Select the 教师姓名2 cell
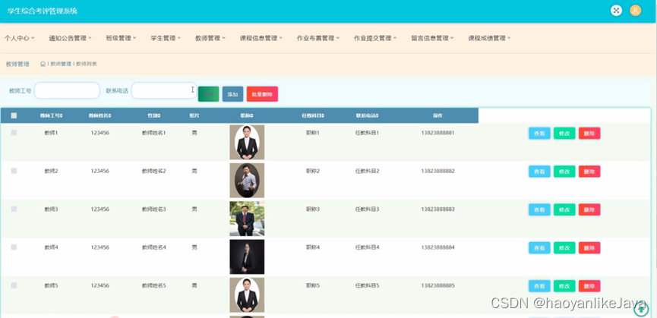This screenshot has width=657, height=318. [153, 171]
